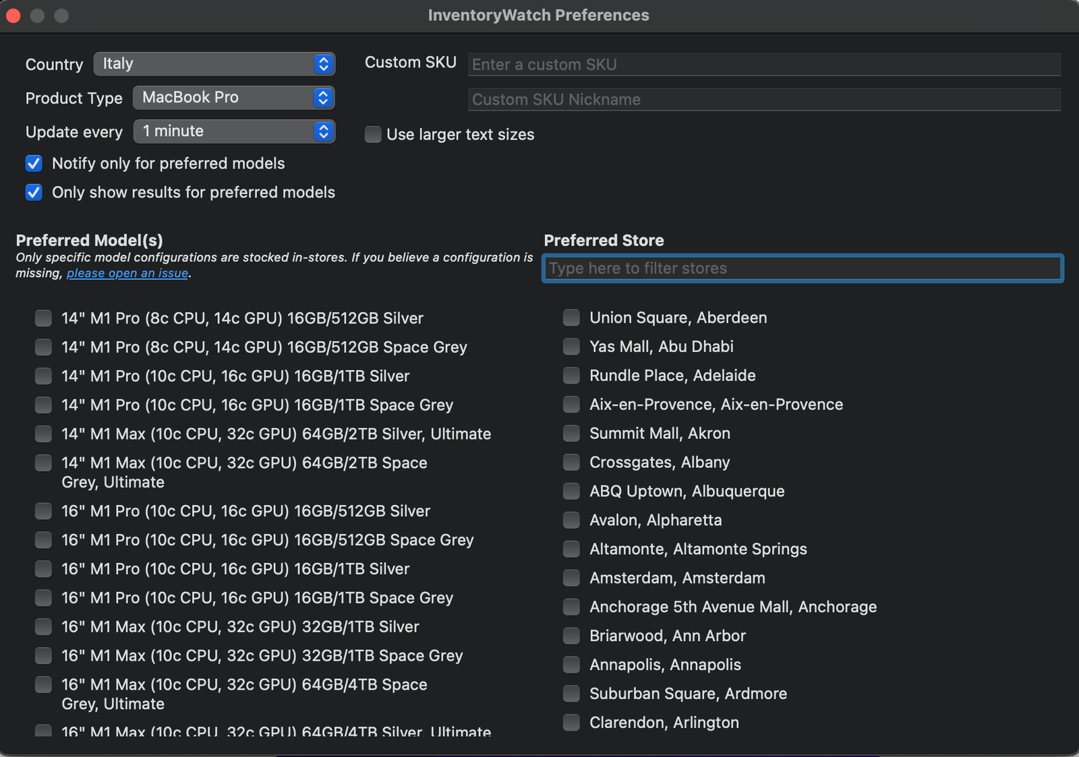The height and width of the screenshot is (757, 1079).
Task: Select Altamonte, Altamonte Springs store checkbox
Action: point(571,549)
